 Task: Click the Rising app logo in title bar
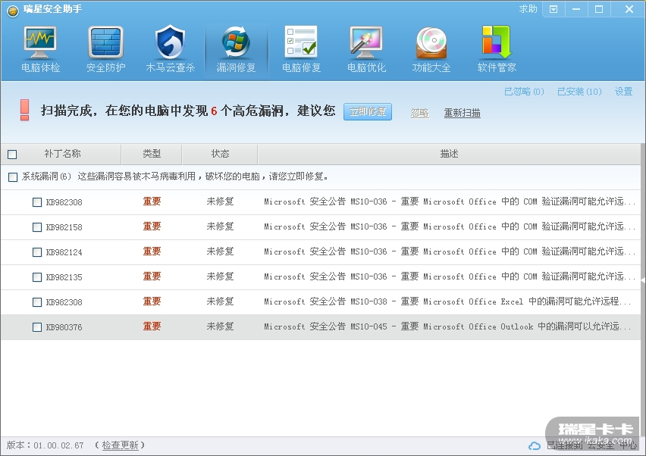13,11
